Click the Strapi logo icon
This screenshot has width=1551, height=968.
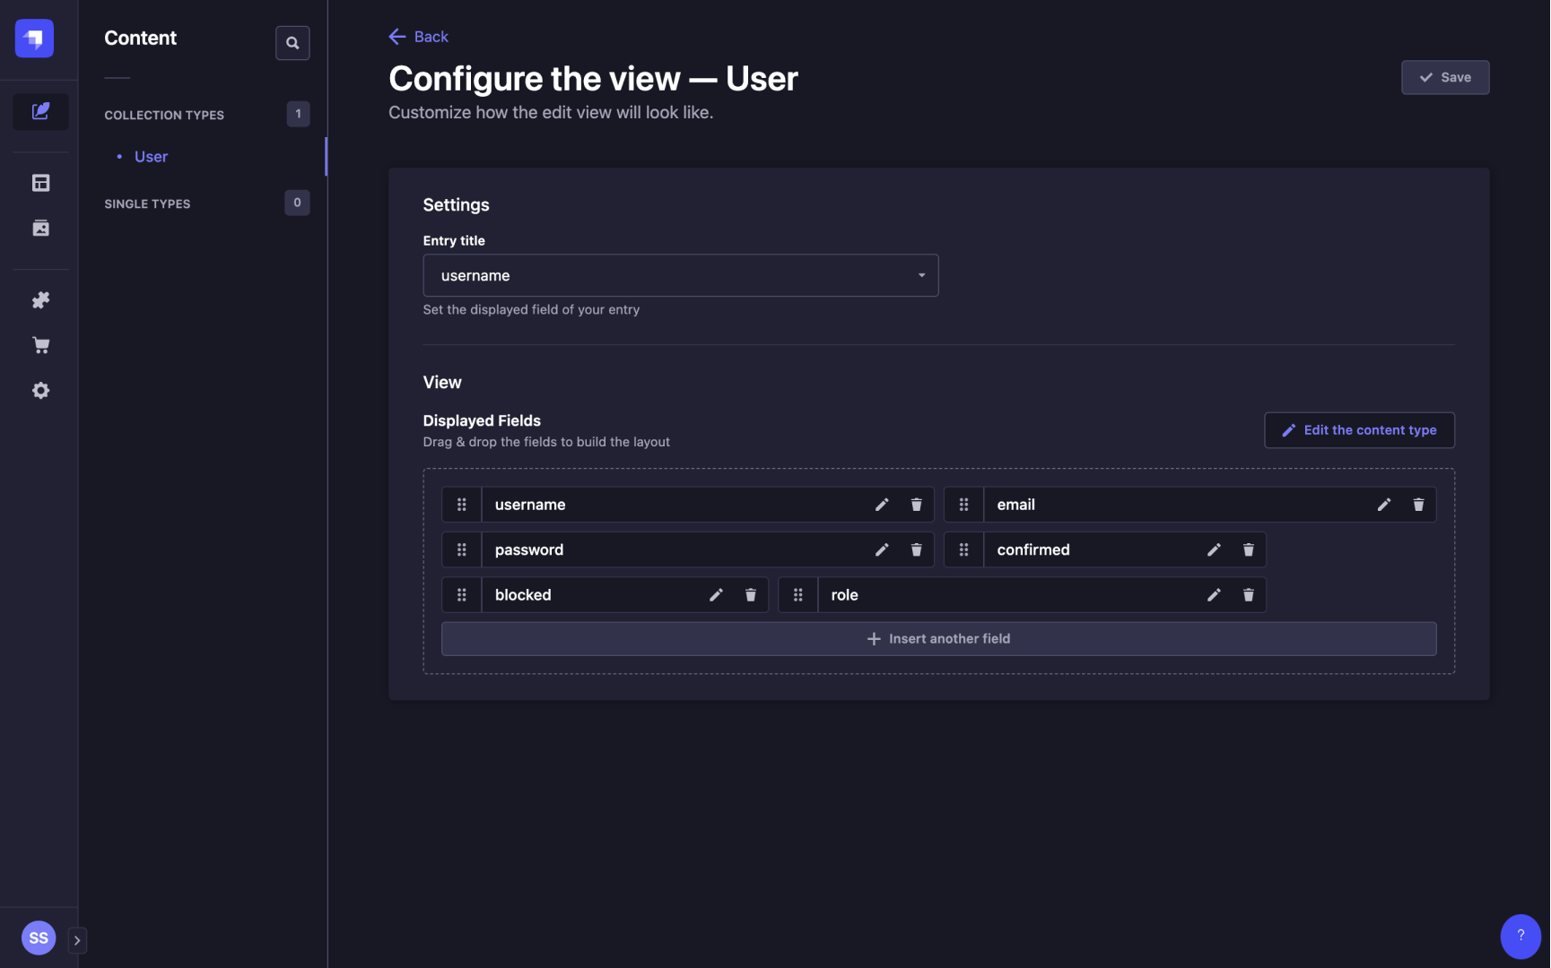click(33, 39)
